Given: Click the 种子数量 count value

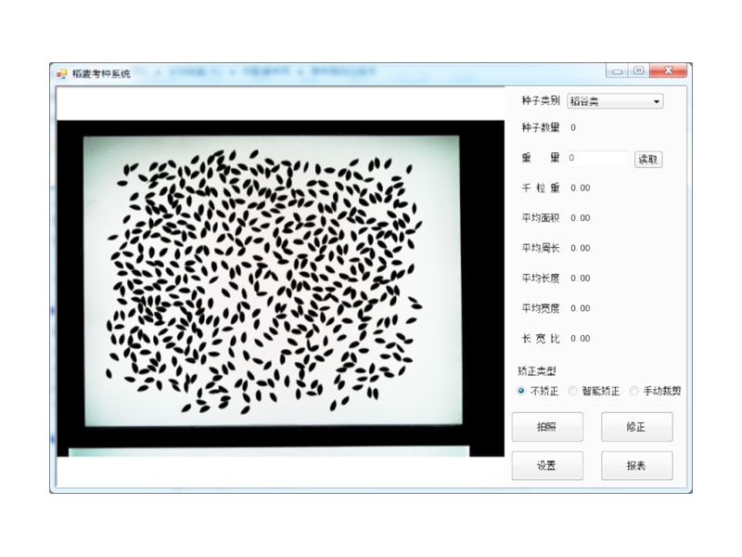Looking at the screenshot, I should click(573, 128).
